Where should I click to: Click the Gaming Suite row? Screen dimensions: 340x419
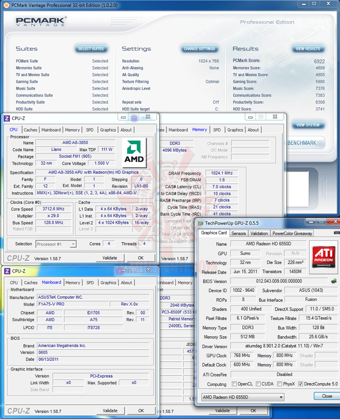[x=62, y=82]
